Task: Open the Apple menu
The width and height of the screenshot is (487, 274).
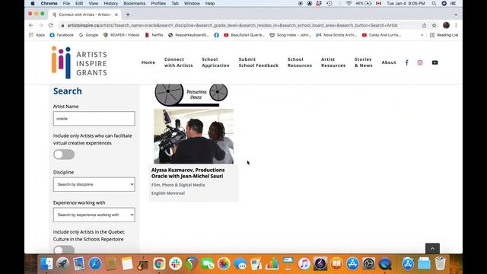Action: tap(33, 3)
